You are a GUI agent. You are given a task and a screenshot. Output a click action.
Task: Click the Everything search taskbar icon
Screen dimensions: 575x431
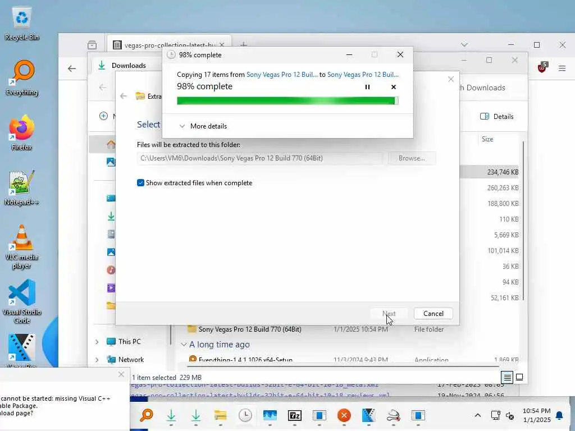point(147,416)
